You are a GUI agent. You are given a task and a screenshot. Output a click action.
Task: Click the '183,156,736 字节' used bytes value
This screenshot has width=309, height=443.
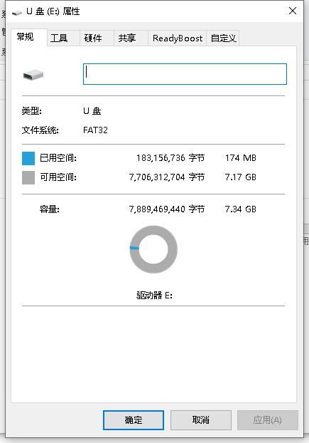pos(170,157)
